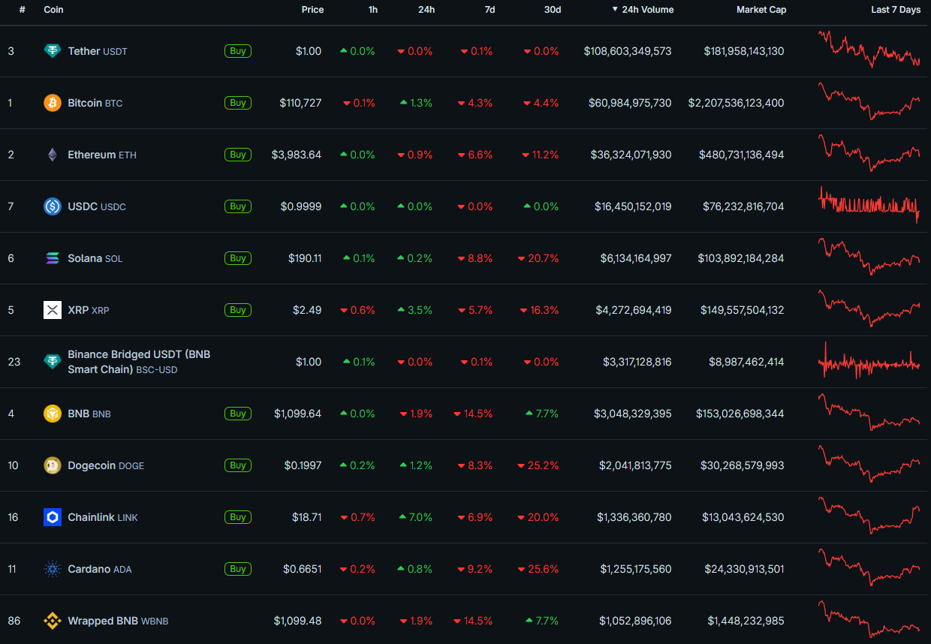Sort by the 30d change column

[x=553, y=10]
